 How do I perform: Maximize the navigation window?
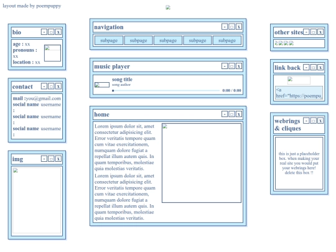[231, 27]
